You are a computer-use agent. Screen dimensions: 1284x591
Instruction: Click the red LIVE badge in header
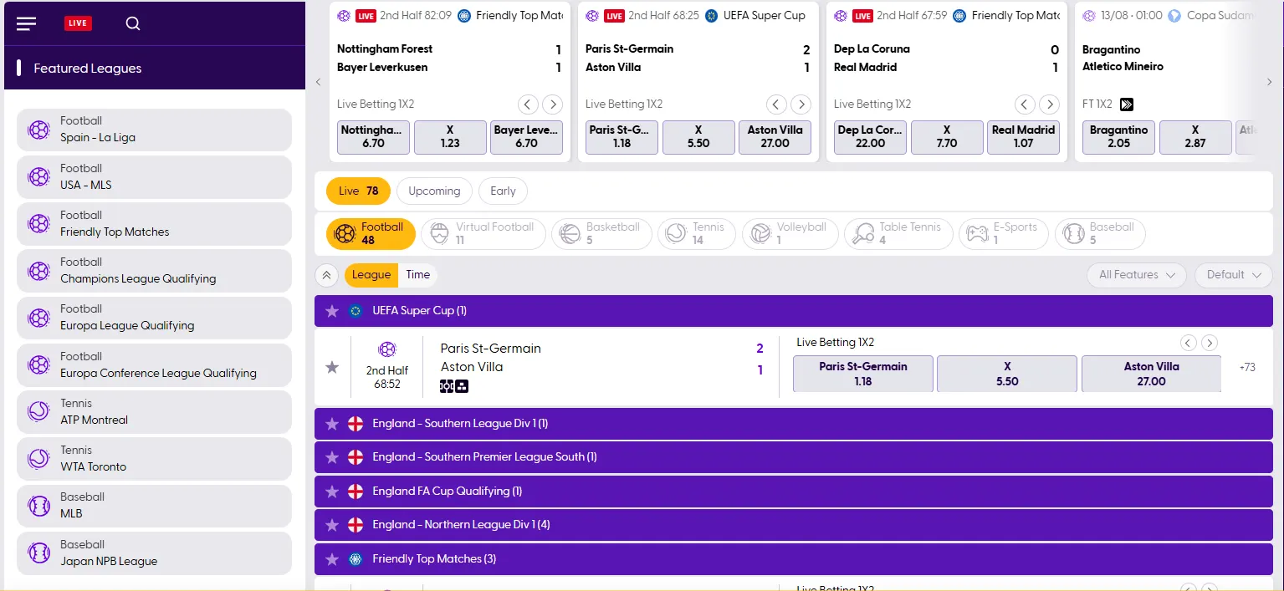78,23
